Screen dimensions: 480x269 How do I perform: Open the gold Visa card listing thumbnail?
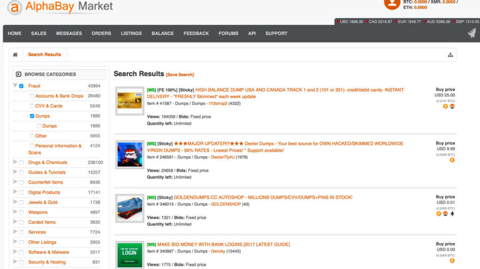click(x=130, y=101)
